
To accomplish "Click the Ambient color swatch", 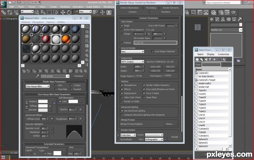I will point(43,102).
